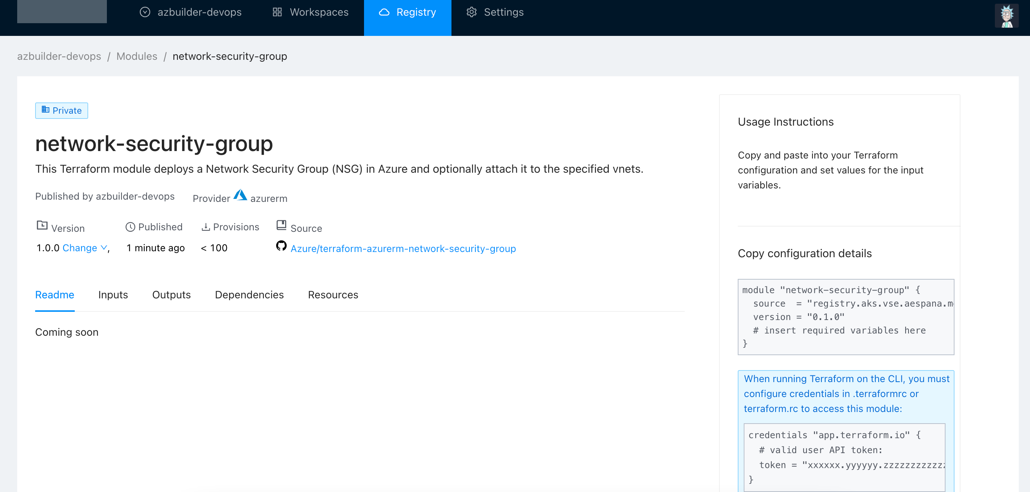Click the Published clock icon
The height and width of the screenshot is (492, 1030).
pos(130,227)
